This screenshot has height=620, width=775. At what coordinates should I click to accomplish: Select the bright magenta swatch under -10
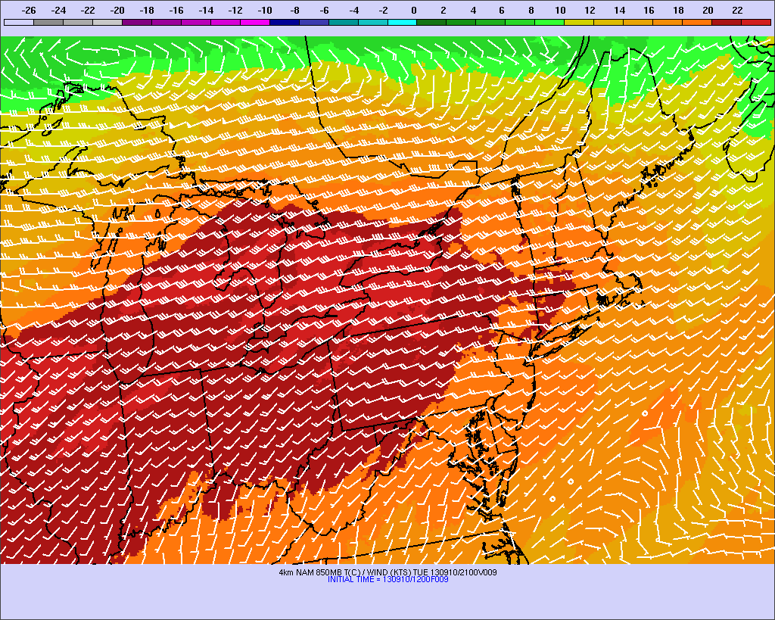255,23
